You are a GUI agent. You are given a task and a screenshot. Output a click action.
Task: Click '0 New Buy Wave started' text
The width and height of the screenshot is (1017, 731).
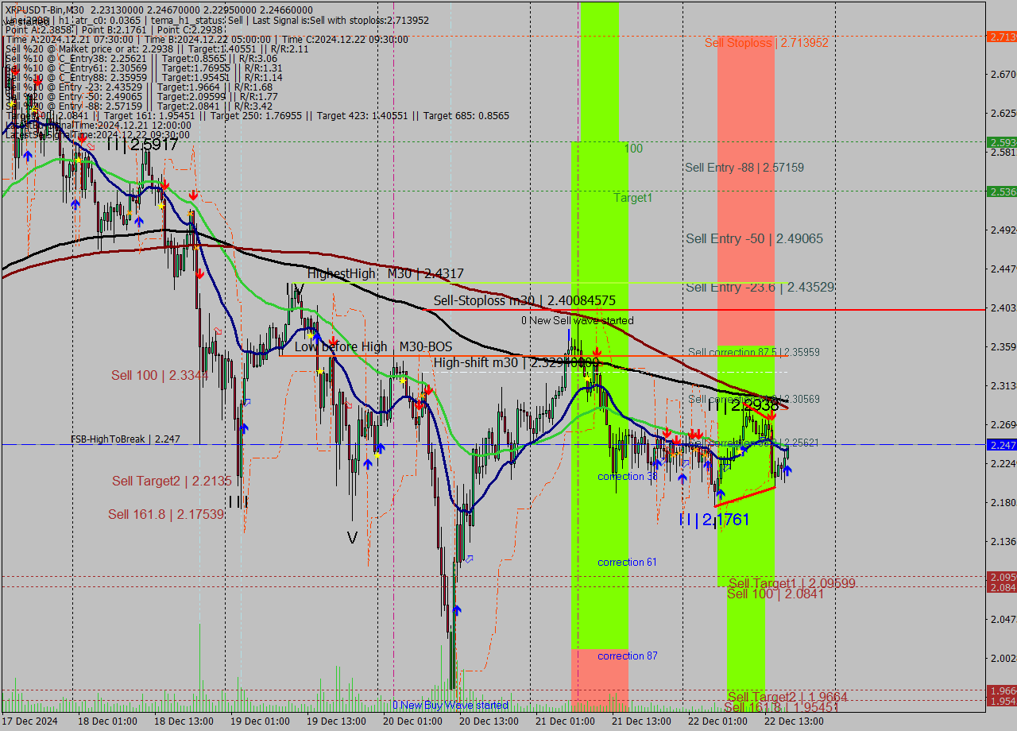click(x=450, y=705)
